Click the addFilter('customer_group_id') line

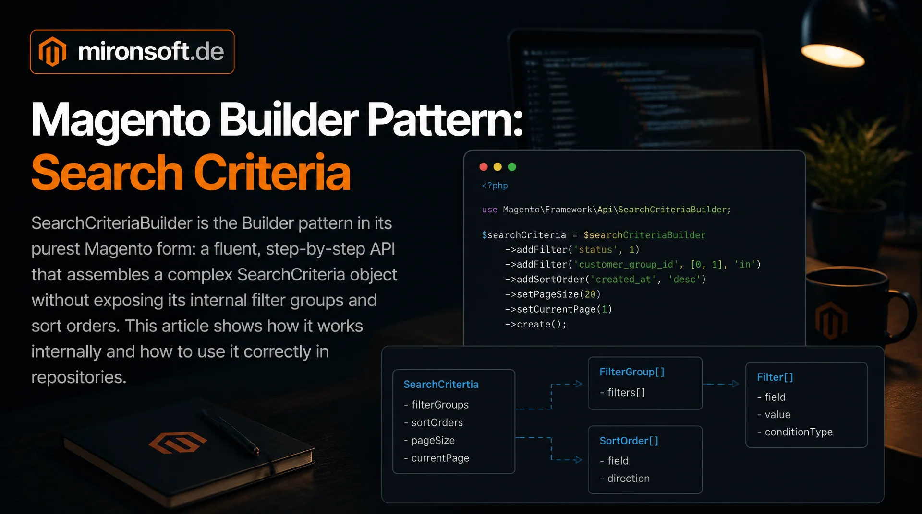633,265
